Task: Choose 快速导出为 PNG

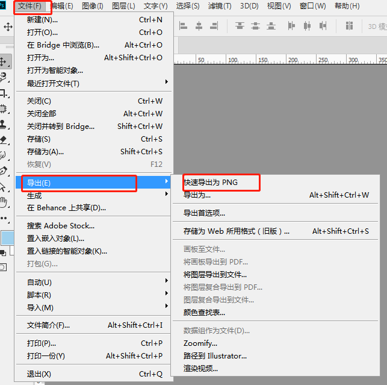Action: (x=276, y=183)
